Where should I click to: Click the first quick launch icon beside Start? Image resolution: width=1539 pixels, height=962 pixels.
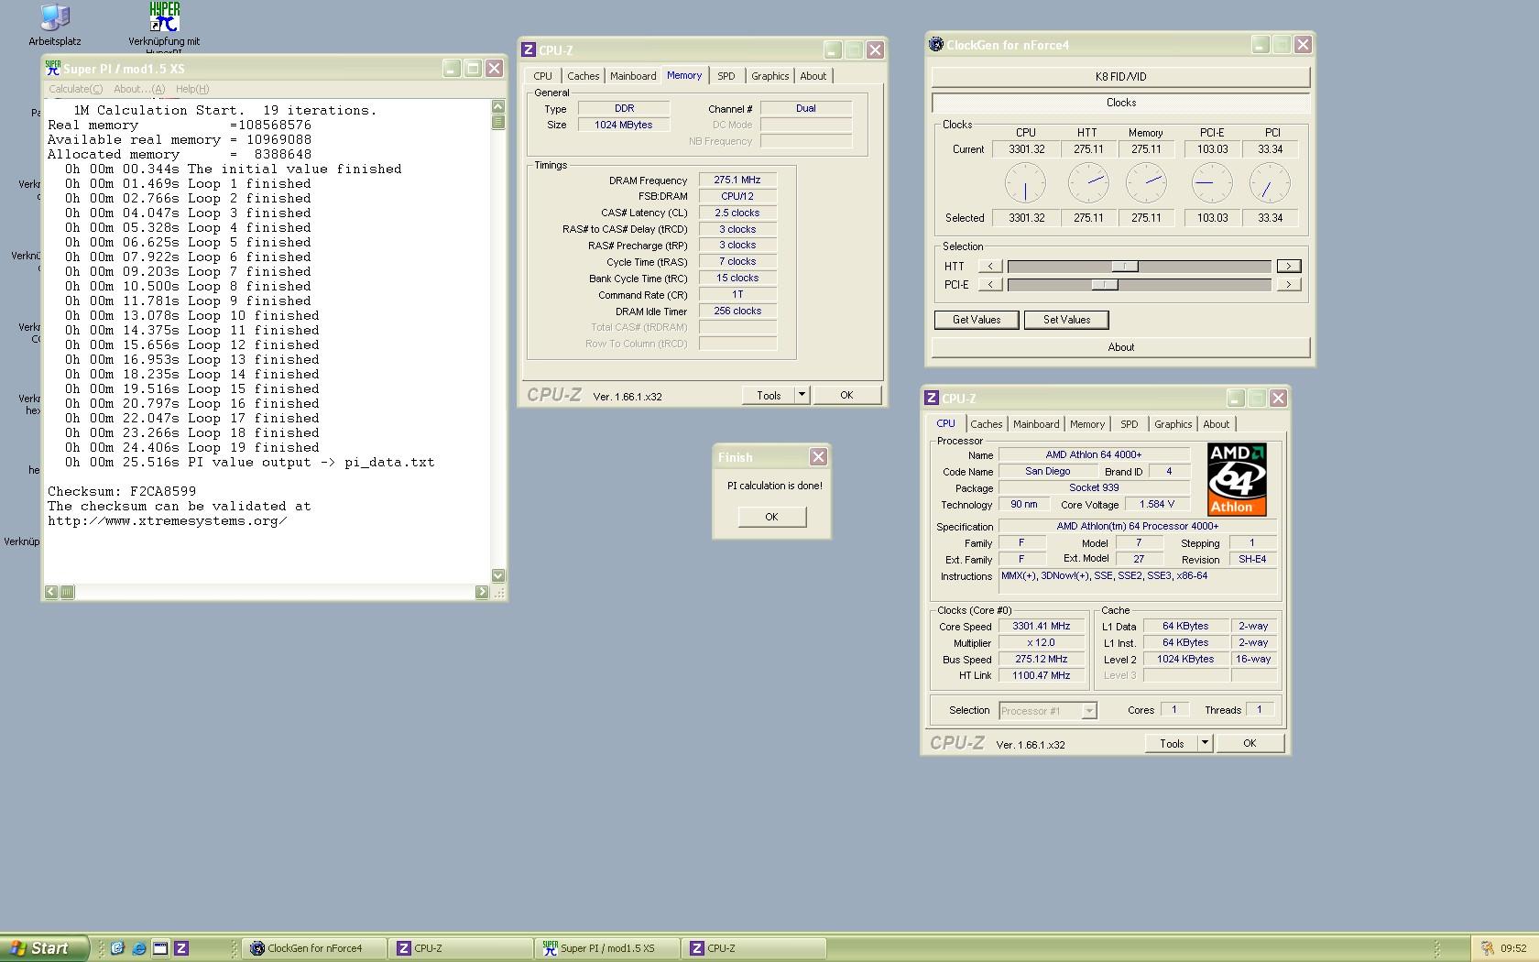pyautogui.click(x=117, y=948)
